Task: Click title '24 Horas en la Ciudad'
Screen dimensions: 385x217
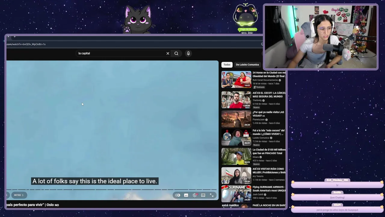Action: click(x=269, y=74)
